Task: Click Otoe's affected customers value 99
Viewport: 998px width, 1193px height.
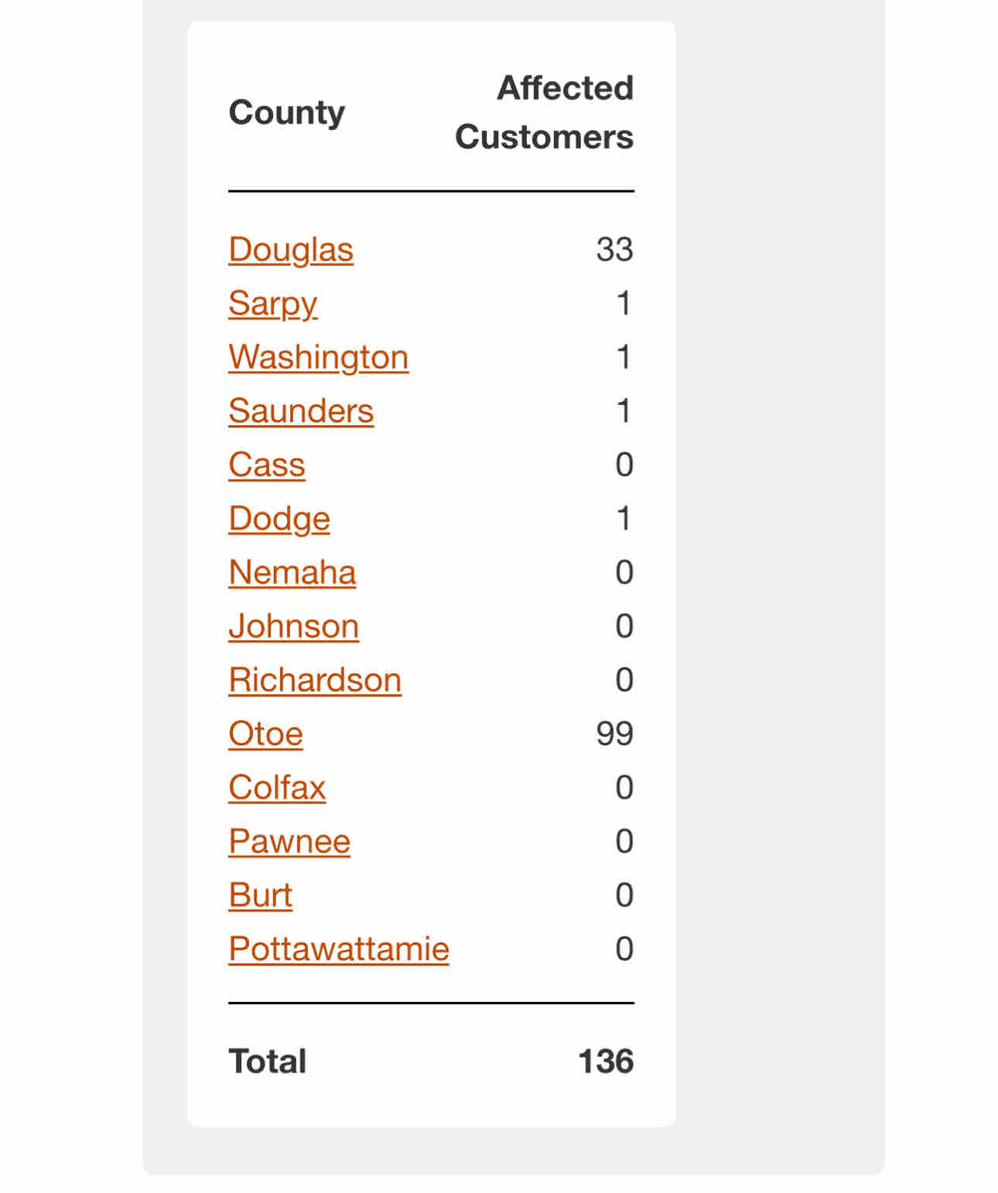Action: (615, 734)
